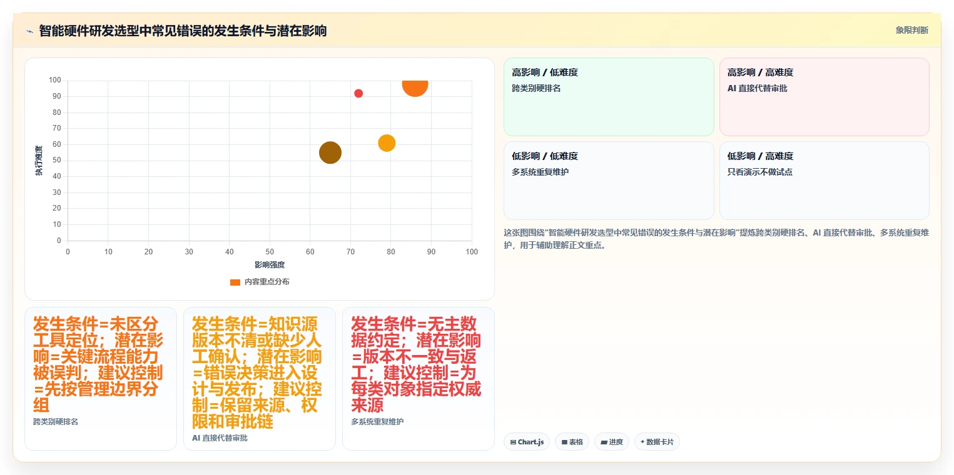This screenshot has height=475, width=954.
Task: Click the icon inside the 进度 tag
Action: point(604,442)
